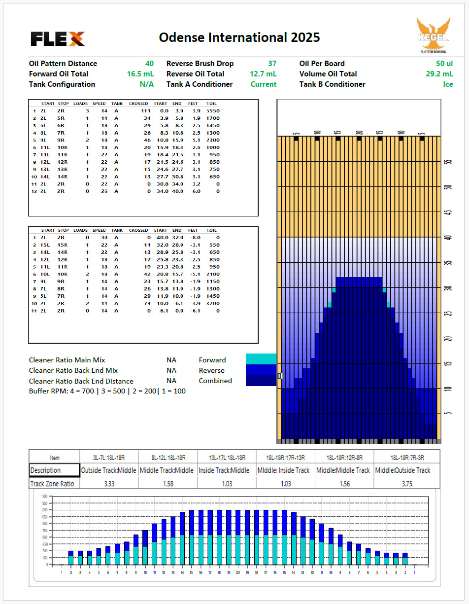Image resolution: width=469 pixels, height=604 pixels.
Task: Click the small square marker on lane graph's left edge
Action: point(279,376)
